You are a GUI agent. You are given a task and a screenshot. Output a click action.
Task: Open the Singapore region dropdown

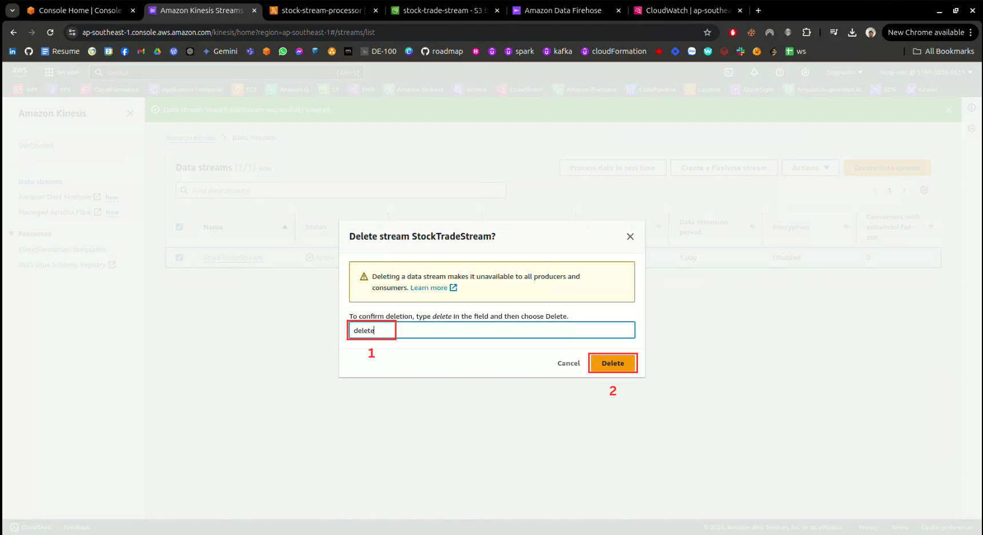click(844, 73)
